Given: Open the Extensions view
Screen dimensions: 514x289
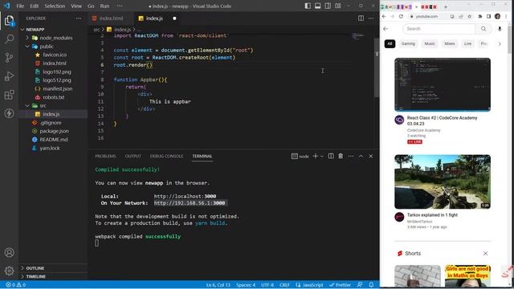Looking at the screenshot, I should click(9, 95).
